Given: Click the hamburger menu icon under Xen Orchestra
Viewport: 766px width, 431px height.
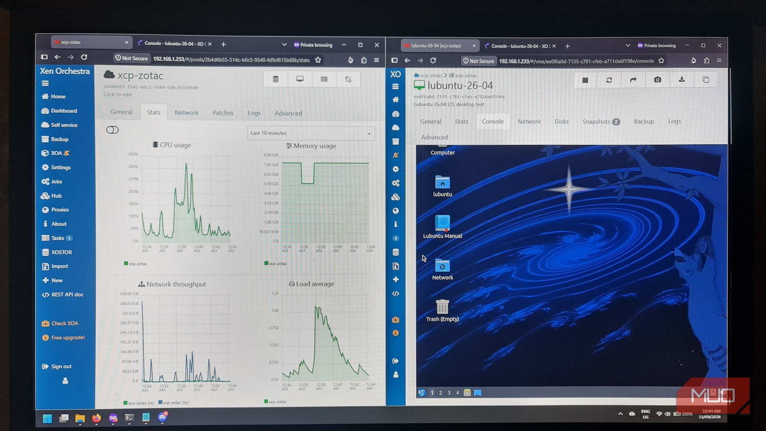Looking at the screenshot, I should click(x=45, y=83).
